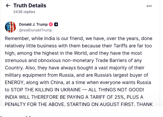
Task: Click the 2436 replies count
Action: [x=24, y=12]
